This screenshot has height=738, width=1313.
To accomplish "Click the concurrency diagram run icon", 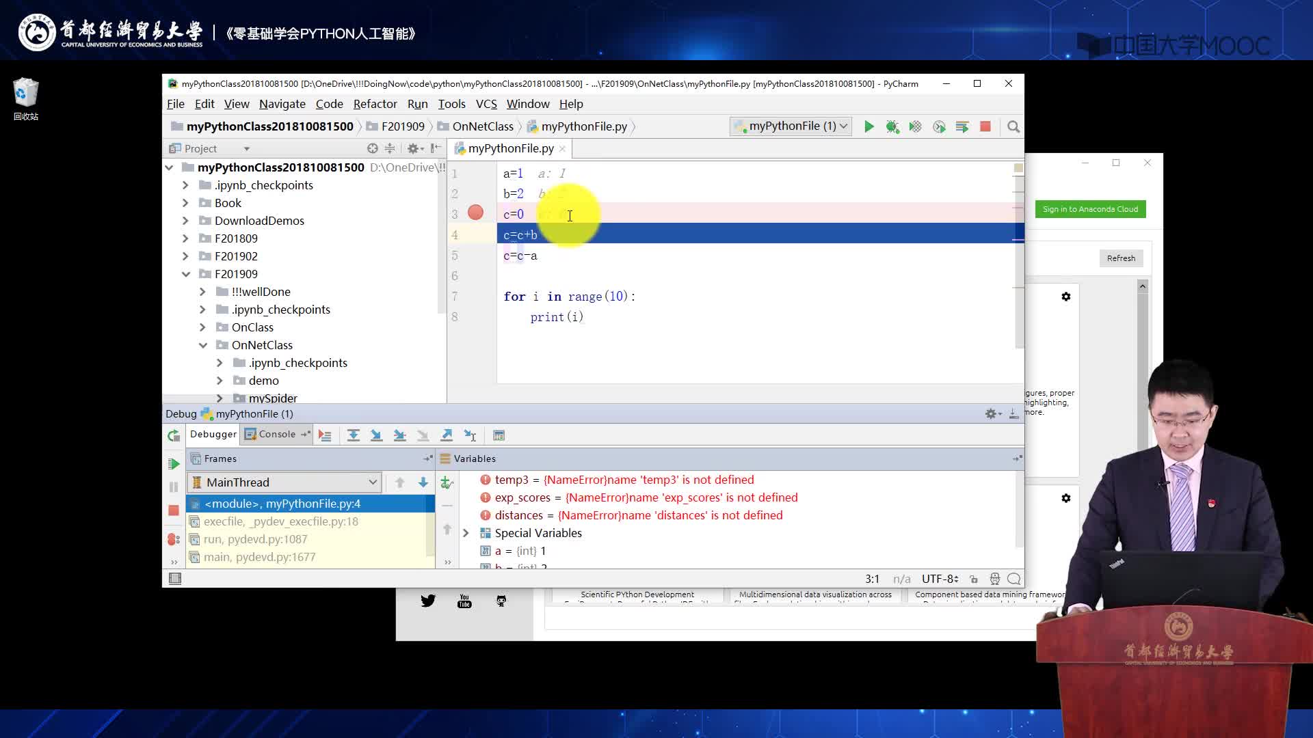I will [x=962, y=126].
